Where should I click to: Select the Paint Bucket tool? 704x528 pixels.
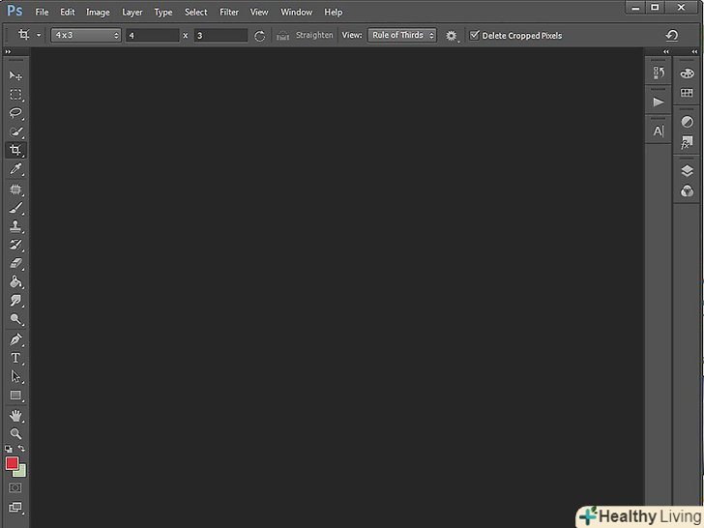tap(15, 282)
